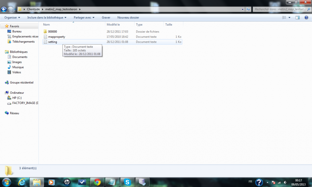Launch Google Chrome from taskbar
This screenshot has width=312, height=187.
[x=97, y=182]
